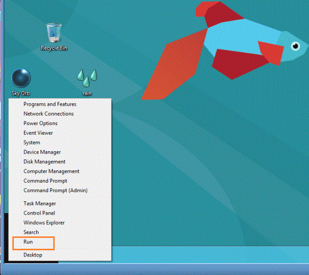The width and height of the screenshot is (309, 275).
Task: Open Computer Management menu entry
Action: [x=60, y=171]
